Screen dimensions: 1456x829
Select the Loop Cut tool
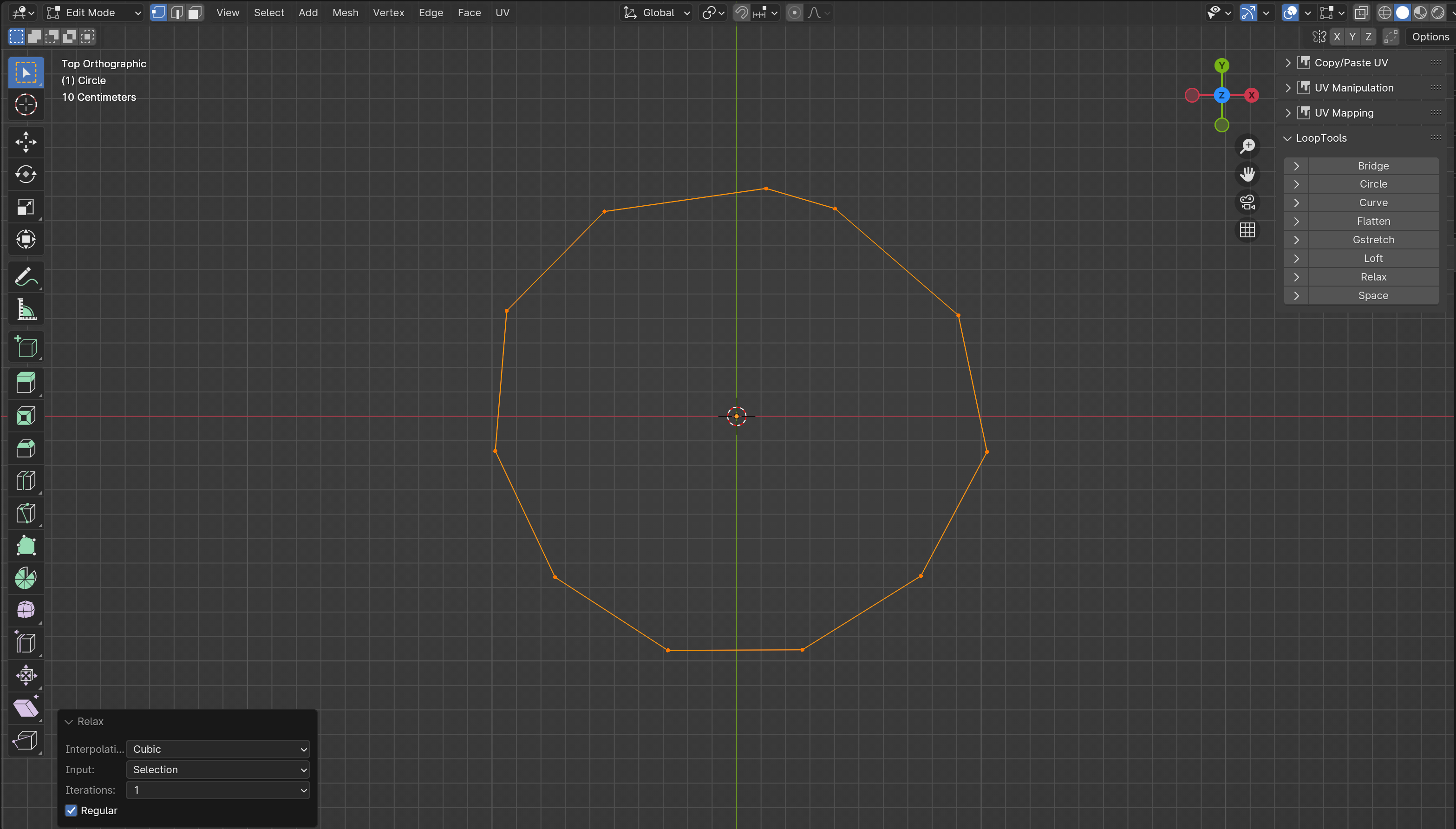tap(26, 481)
